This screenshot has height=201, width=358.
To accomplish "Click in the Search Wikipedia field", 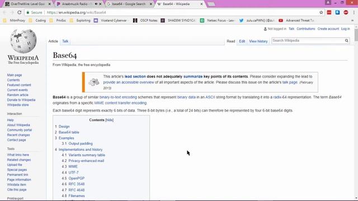I will (308, 41).
